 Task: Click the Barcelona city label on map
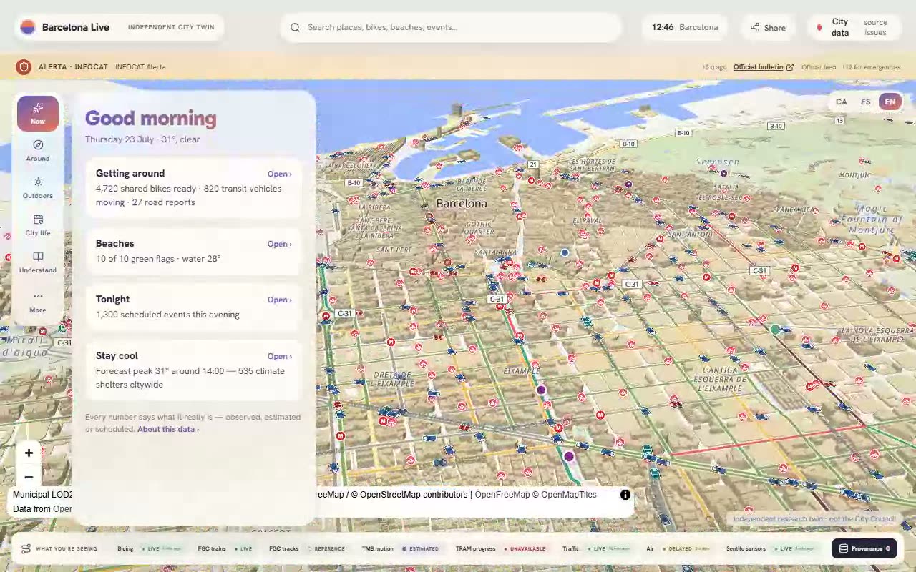(x=462, y=204)
